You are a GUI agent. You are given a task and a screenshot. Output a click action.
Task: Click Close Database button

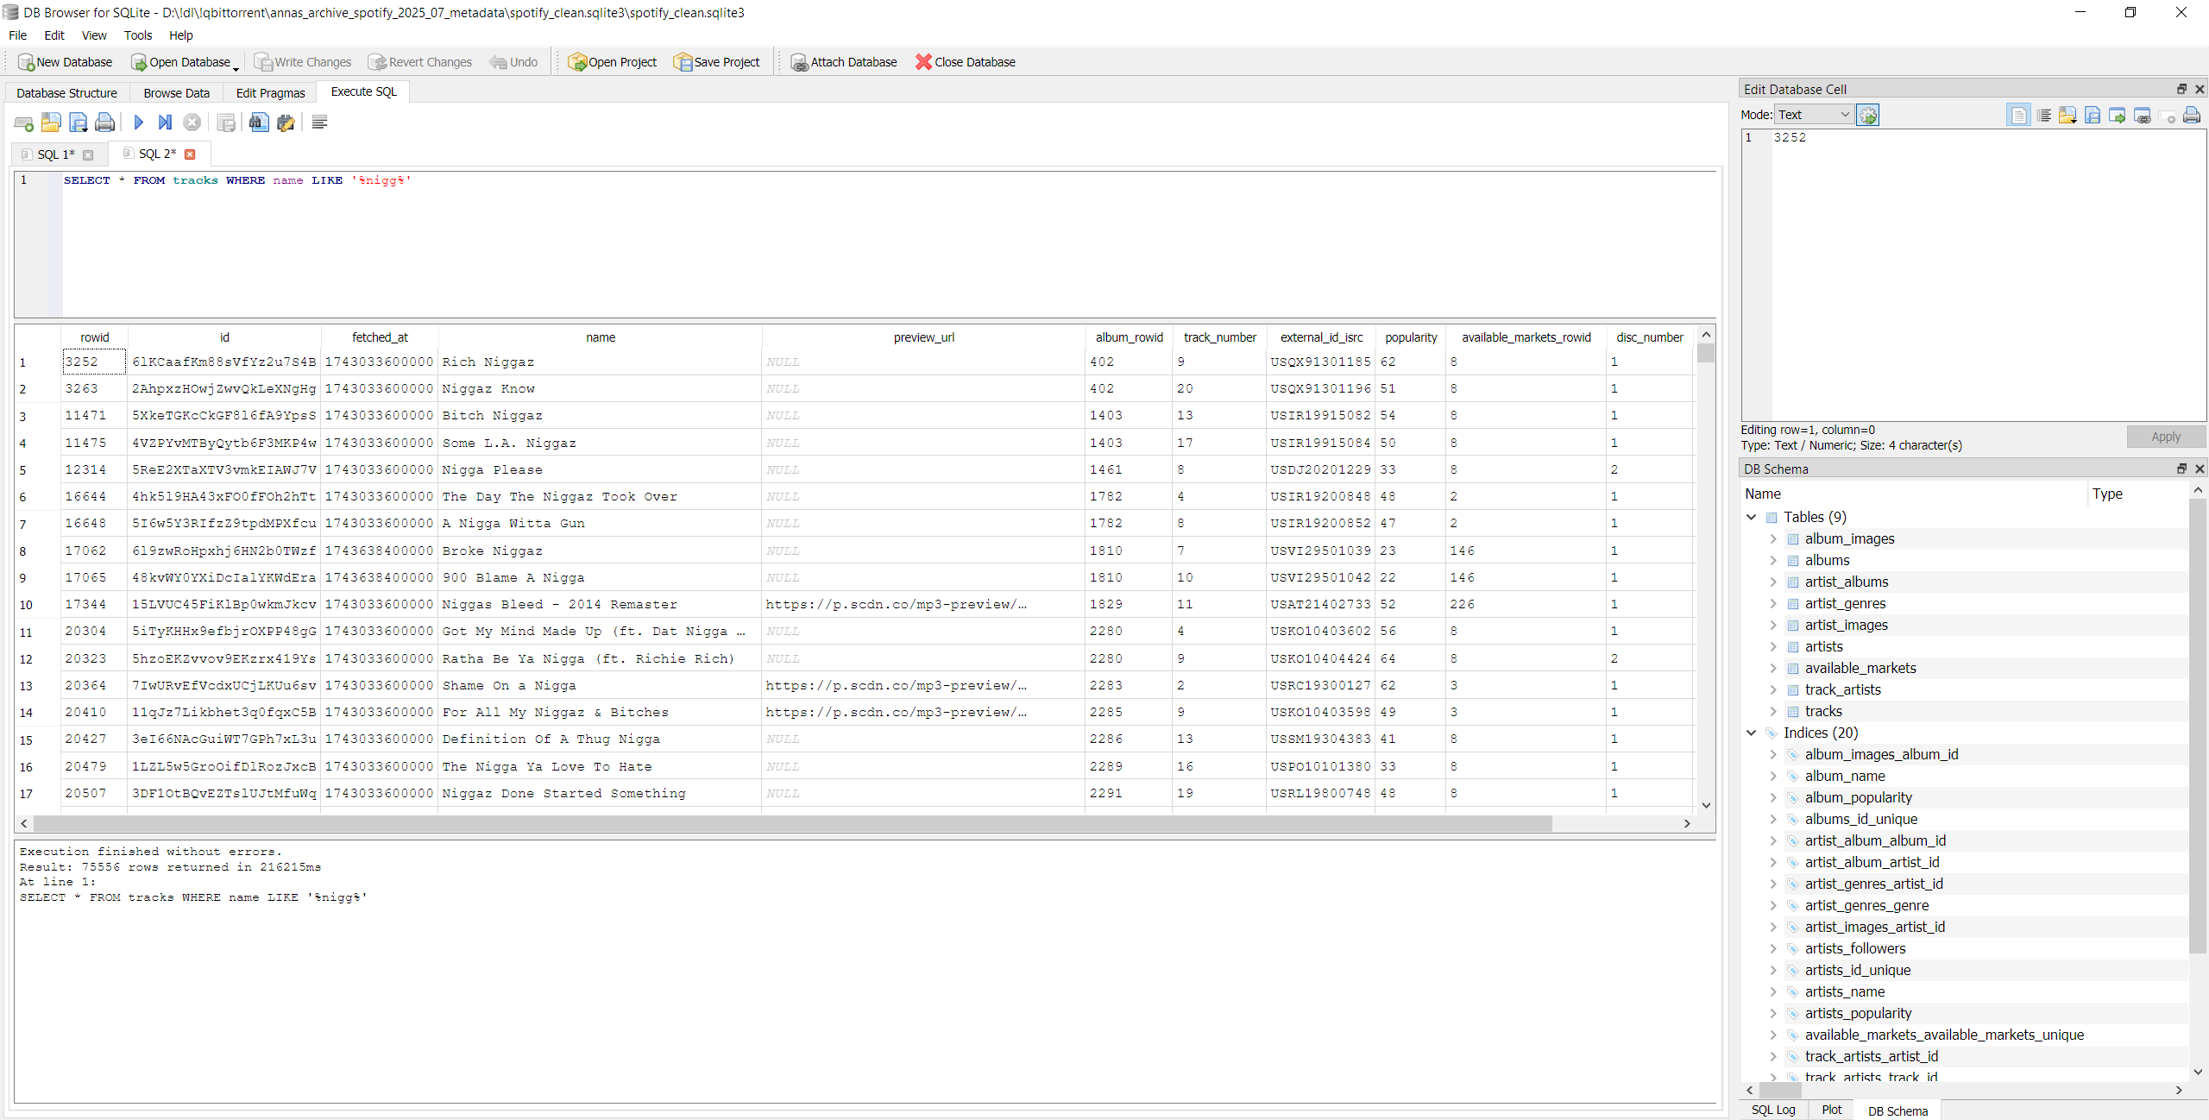[965, 62]
